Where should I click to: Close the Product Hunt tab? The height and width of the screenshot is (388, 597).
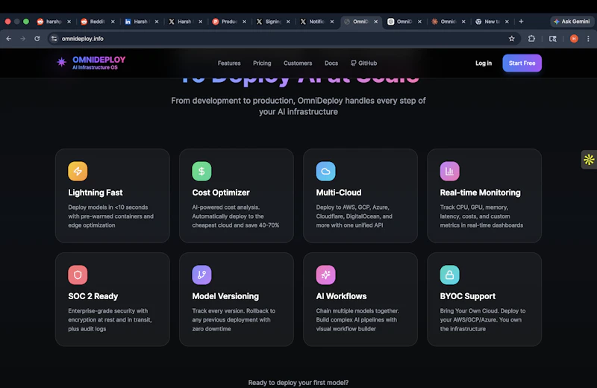245,22
